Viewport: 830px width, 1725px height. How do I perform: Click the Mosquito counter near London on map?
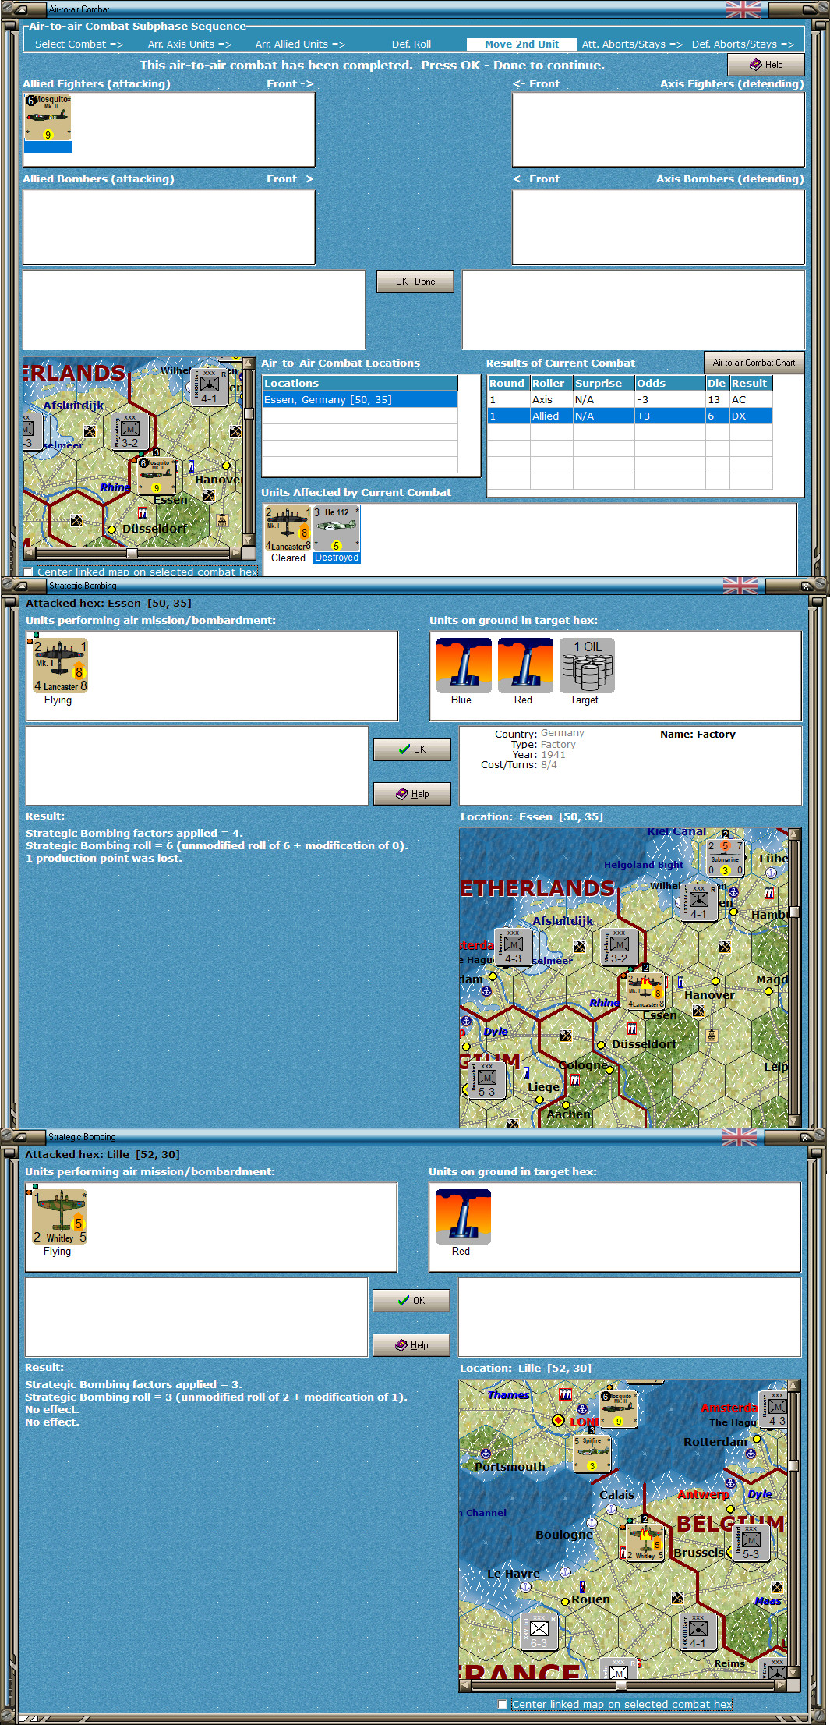pyautogui.click(x=619, y=1410)
